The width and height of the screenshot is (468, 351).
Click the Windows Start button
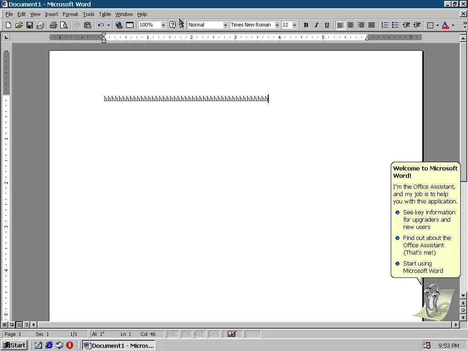pyautogui.click(x=14, y=346)
